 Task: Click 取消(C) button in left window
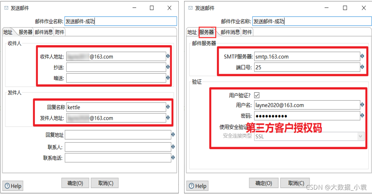(x=105, y=183)
